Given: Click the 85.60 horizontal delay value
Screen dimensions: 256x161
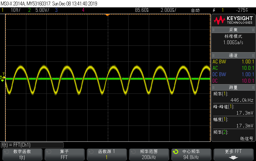Looking at the screenshot, I should [x=142, y=10].
